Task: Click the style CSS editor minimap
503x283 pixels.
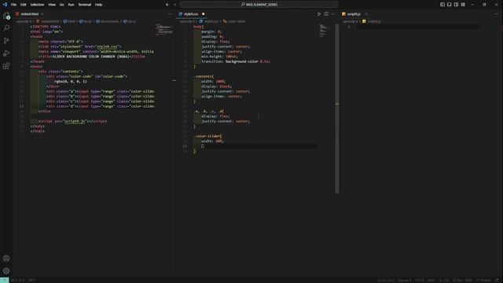Action: click(x=323, y=31)
